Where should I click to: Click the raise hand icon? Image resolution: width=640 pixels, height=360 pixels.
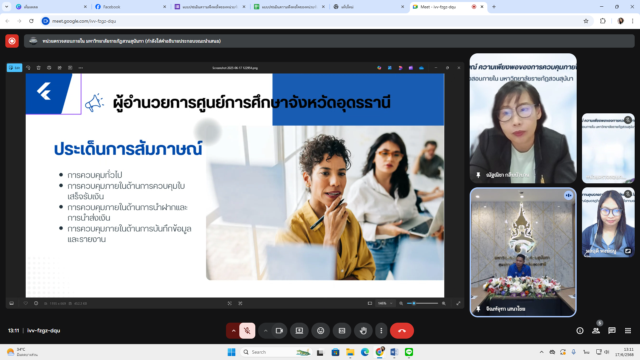coord(363,331)
